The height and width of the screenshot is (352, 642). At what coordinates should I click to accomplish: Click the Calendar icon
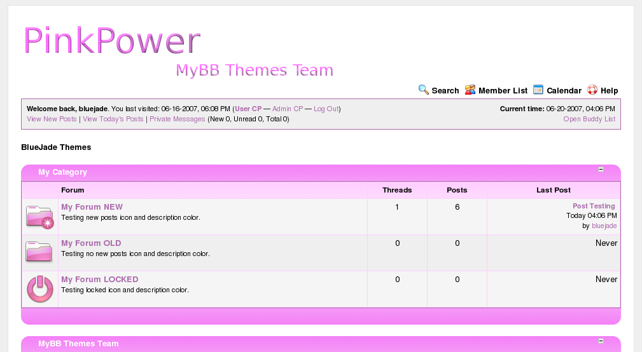tap(538, 90)
